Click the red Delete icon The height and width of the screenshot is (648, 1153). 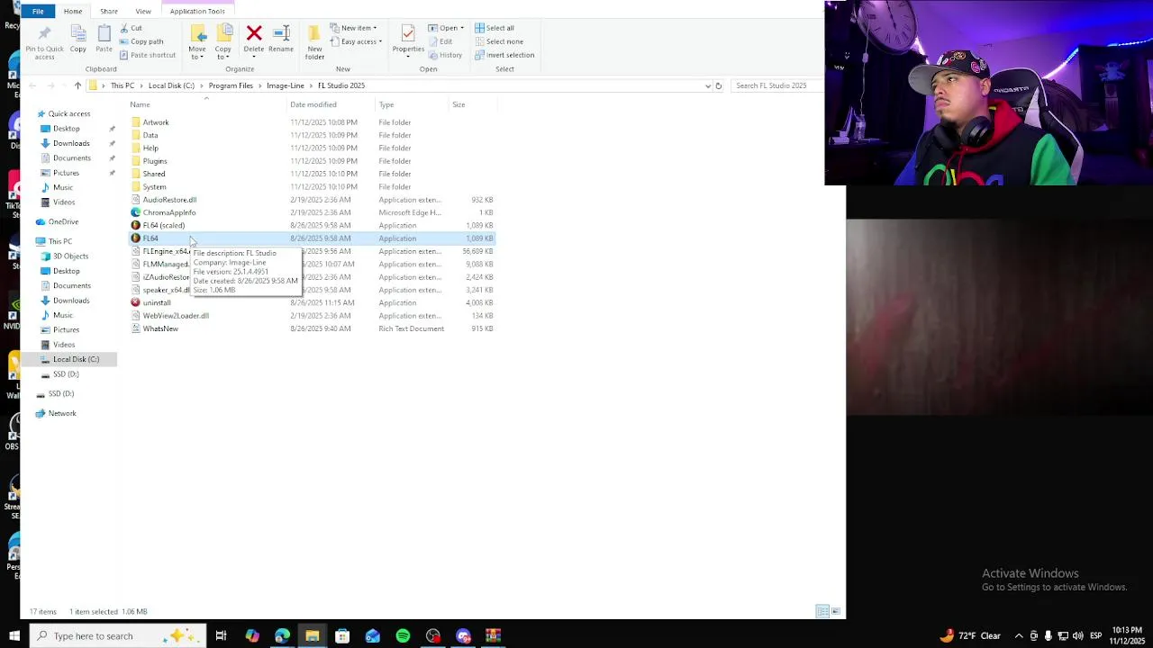[254, 33]
